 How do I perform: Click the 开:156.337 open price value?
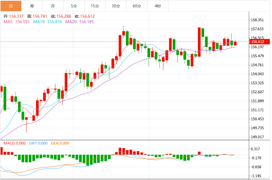click(x=14, y=16)
